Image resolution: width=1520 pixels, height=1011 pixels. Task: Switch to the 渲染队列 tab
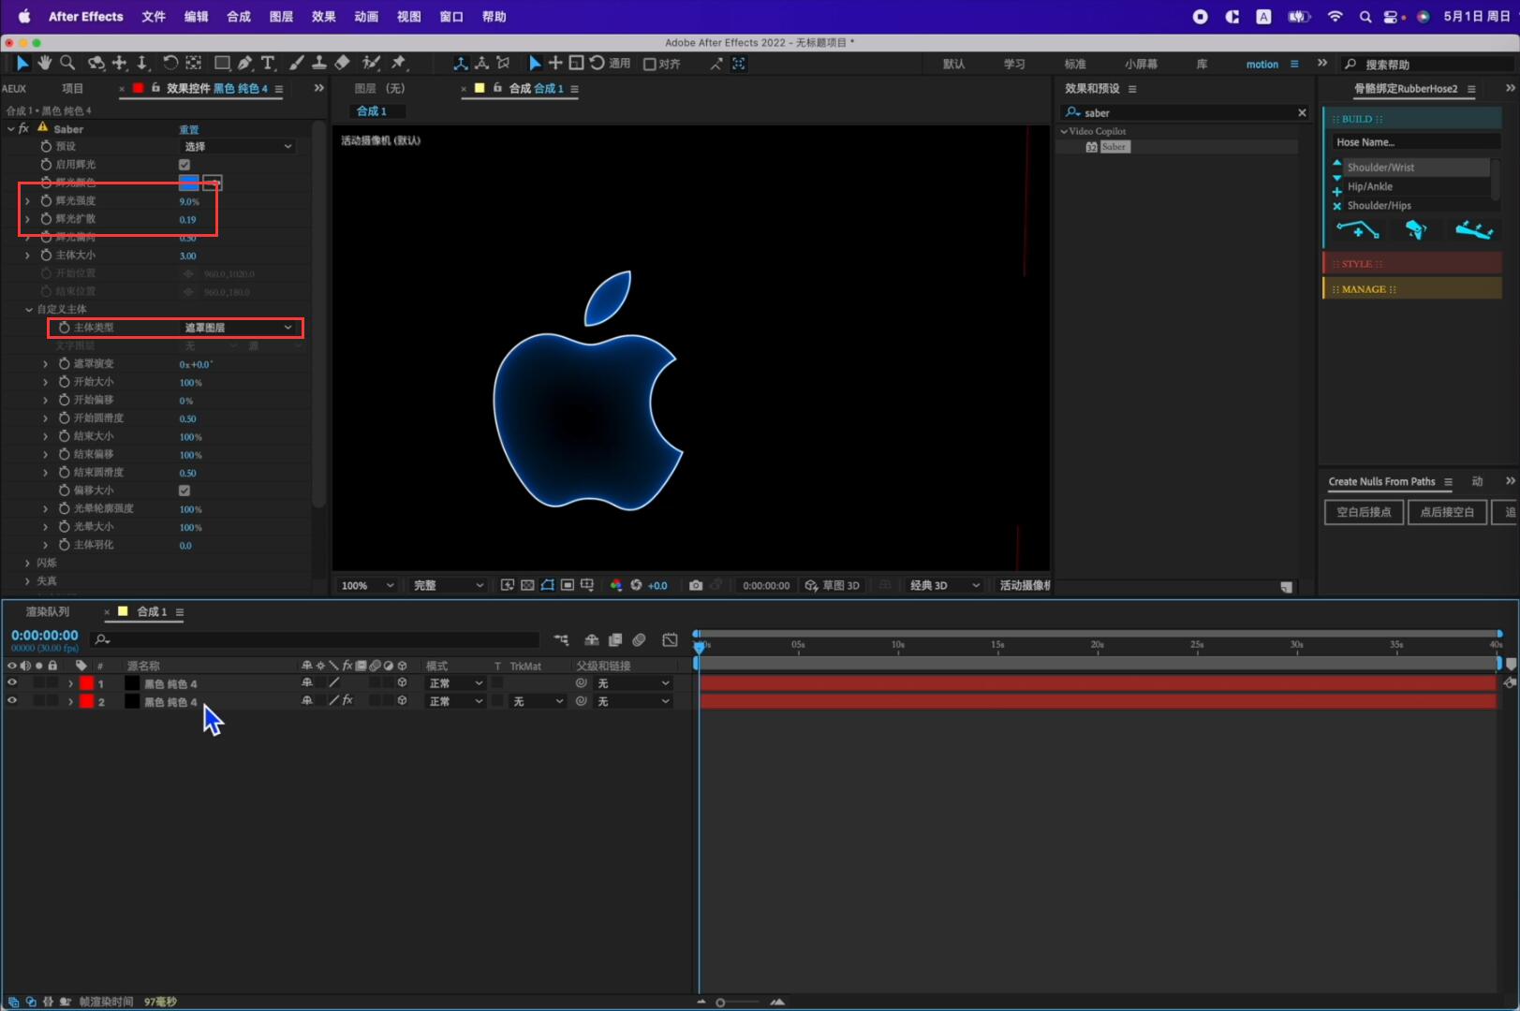pyautogui.click(x=48, y=611)
